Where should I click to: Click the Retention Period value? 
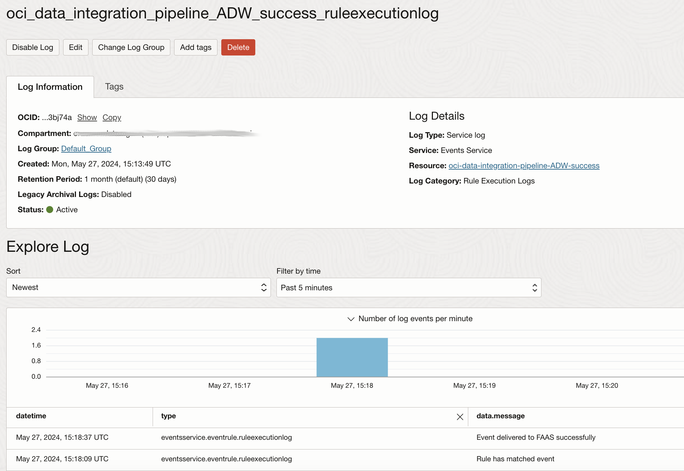(x=130, y=179)
